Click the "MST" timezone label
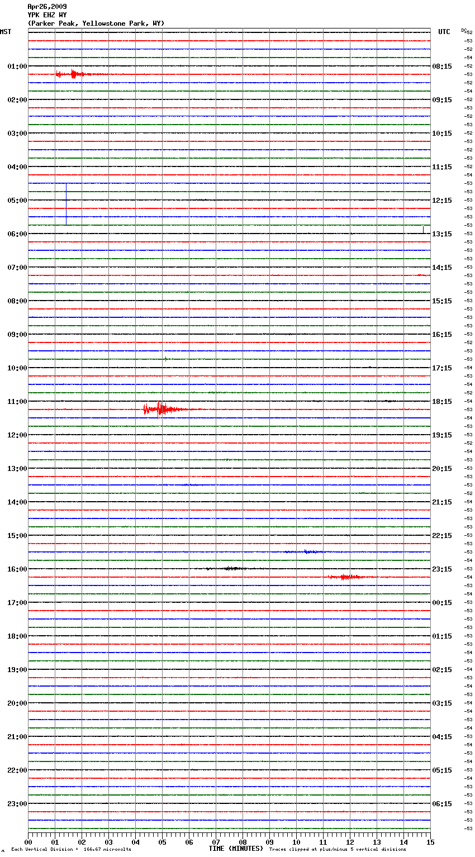Screen dimensions: 475x857 point(6,32)
